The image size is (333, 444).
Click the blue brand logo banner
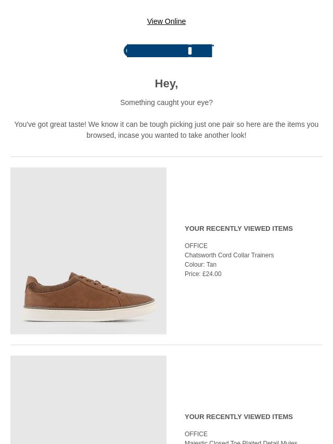pos(169,50)
